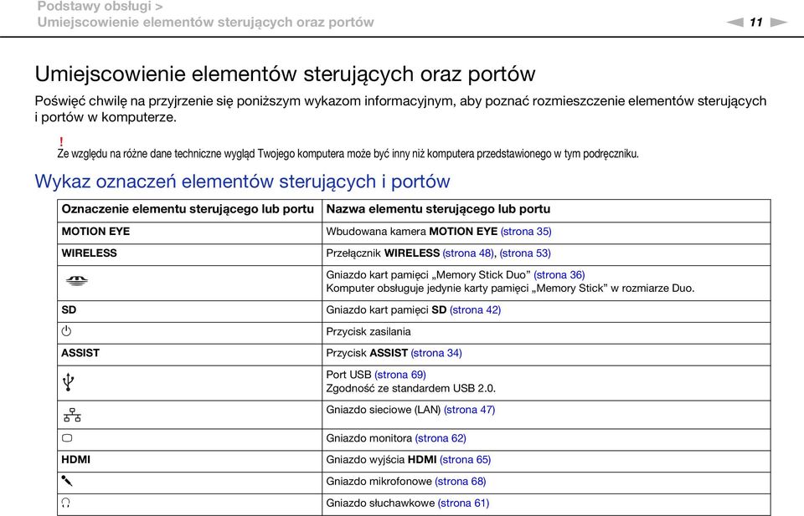Click the red exclamation warning mark
The image size is (804, 516).
point(61,141)
